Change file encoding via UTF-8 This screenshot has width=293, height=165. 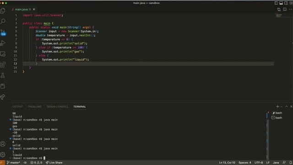click(259, 163)
